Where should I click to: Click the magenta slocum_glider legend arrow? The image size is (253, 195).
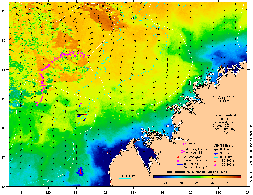click(180, 161)
